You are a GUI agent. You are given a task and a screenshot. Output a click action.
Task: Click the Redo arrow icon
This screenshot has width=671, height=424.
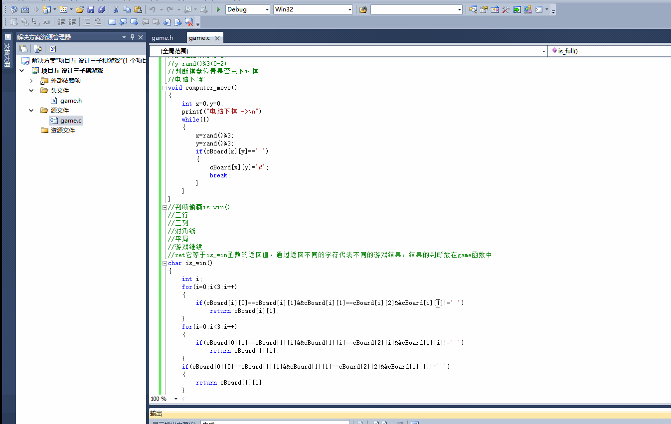(170, 9)
